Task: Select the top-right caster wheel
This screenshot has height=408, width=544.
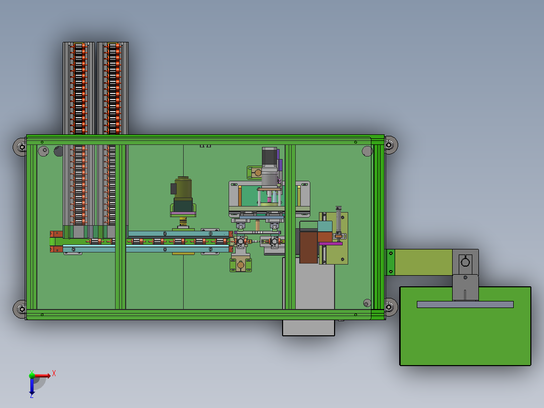Action: (x=391, y=145)
